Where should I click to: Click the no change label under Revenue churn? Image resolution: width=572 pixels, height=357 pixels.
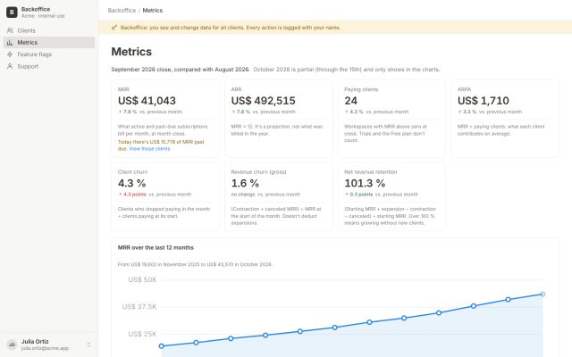(x=243, y=195)
